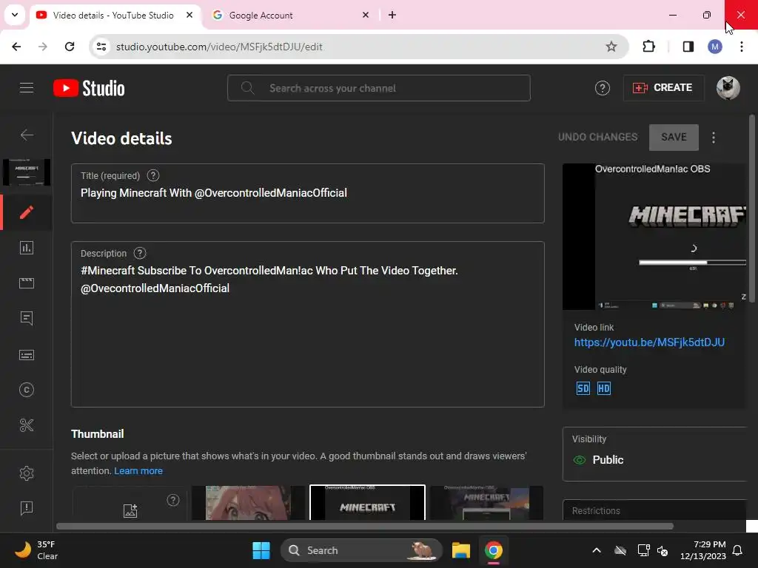Open the Visibility Public selector
The image size is (758, 568).
point(655,454)
